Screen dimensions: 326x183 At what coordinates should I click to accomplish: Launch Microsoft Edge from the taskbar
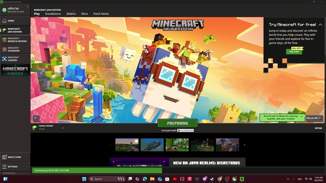[x=145, y=179]
